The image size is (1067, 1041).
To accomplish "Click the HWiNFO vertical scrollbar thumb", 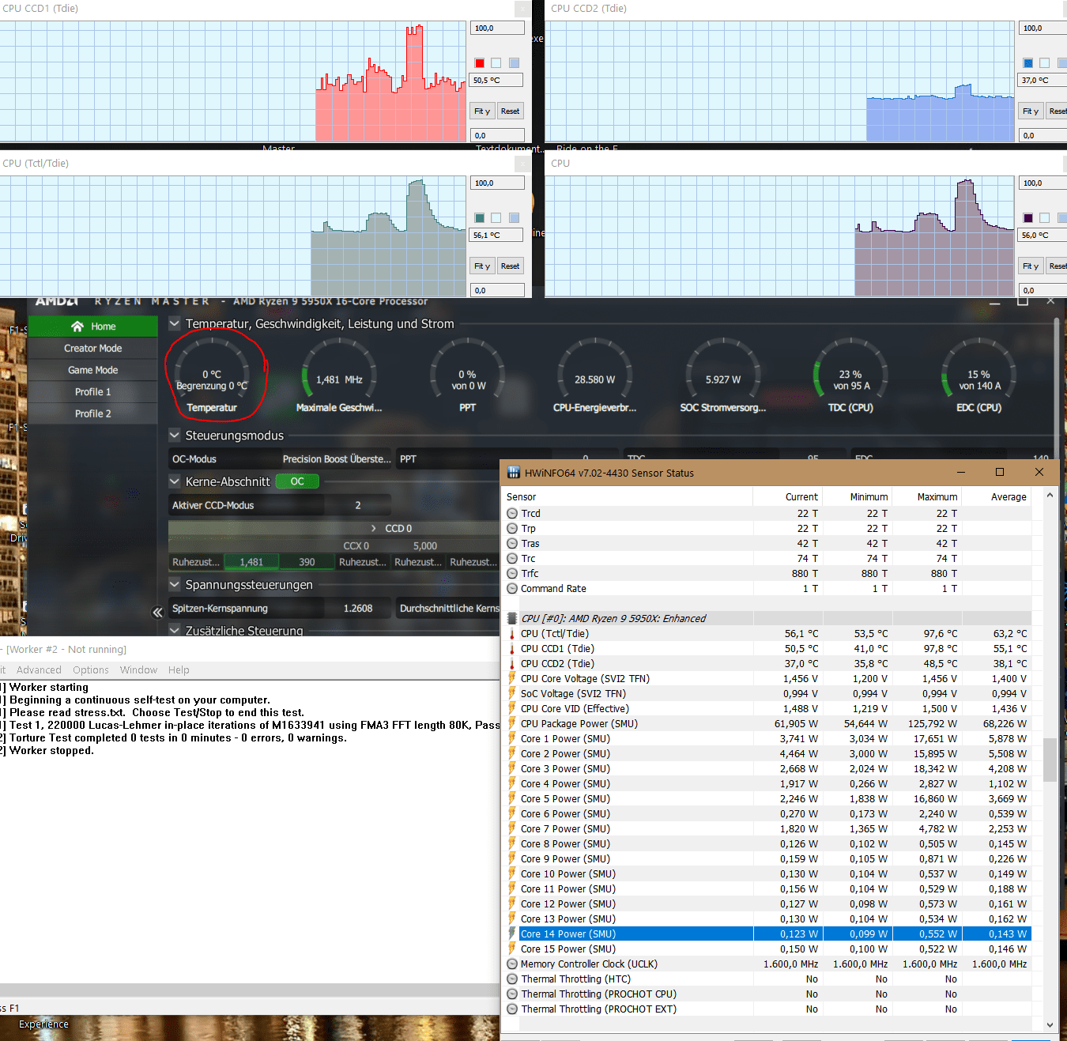I will click(1050, 760).
